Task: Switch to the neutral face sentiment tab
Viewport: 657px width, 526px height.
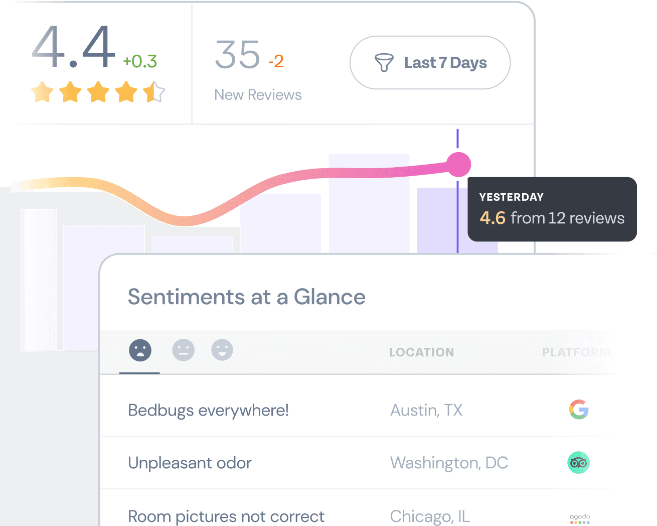Action: click(183, 350)
